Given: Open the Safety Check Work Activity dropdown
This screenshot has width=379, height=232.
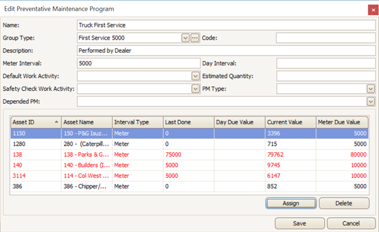Looking at the screenshot, I should click(196, 89).
